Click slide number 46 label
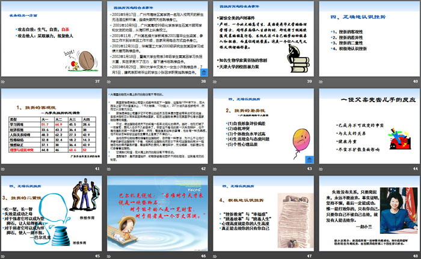Image resolution: width=421 pixels, height=259 pixels. coord(203,256)
